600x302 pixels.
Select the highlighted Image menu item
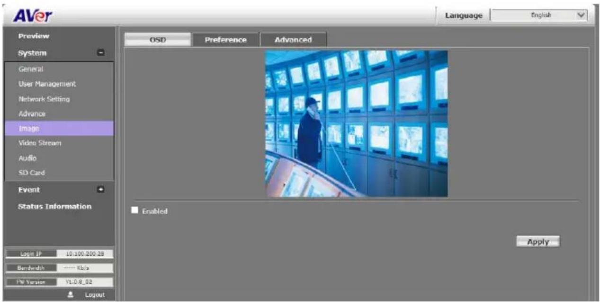[59, 128]
